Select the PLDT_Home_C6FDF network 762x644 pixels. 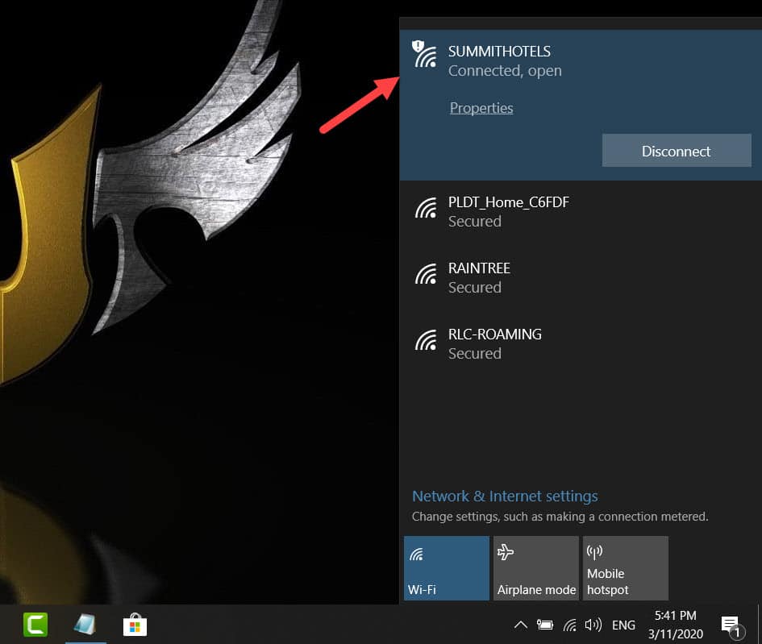point(581,212)
